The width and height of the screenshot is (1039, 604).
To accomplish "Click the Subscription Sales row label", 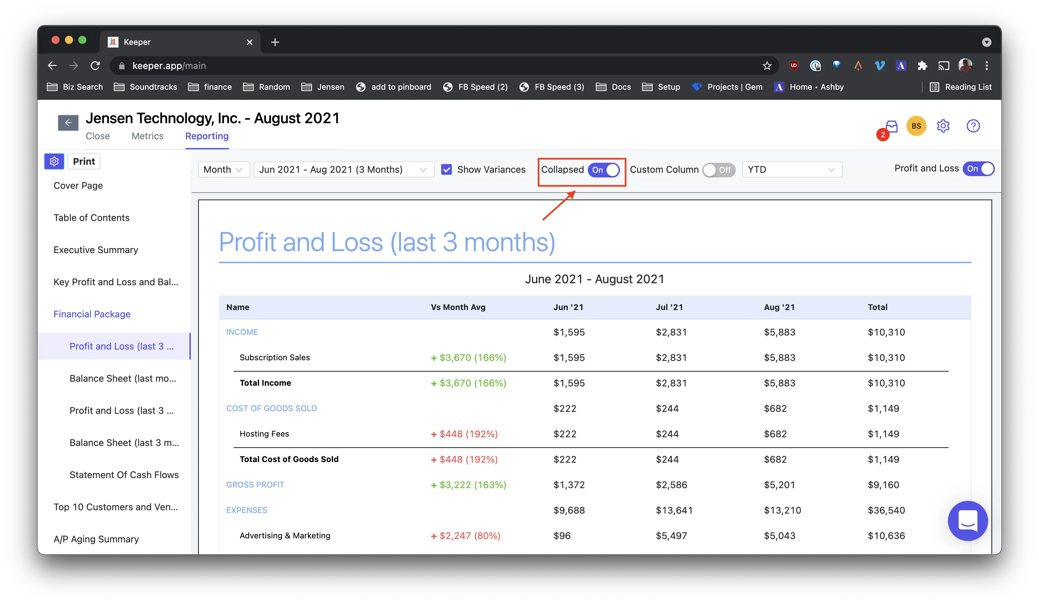I will [274, 358].
